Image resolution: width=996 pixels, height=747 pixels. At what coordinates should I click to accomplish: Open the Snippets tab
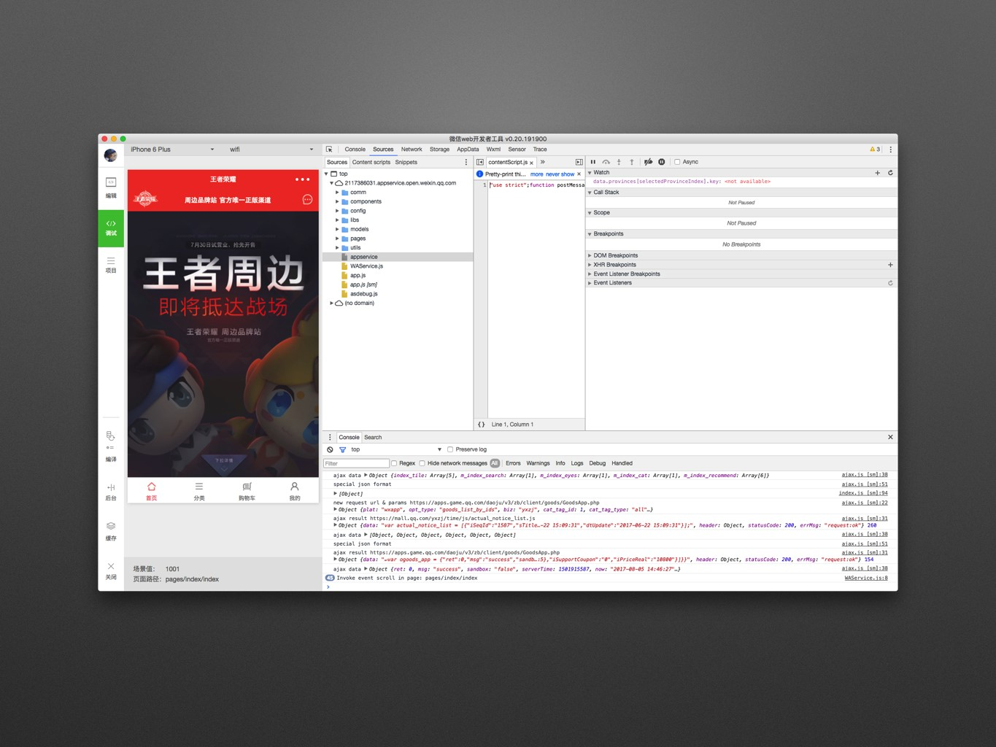(x=406, y=162)
